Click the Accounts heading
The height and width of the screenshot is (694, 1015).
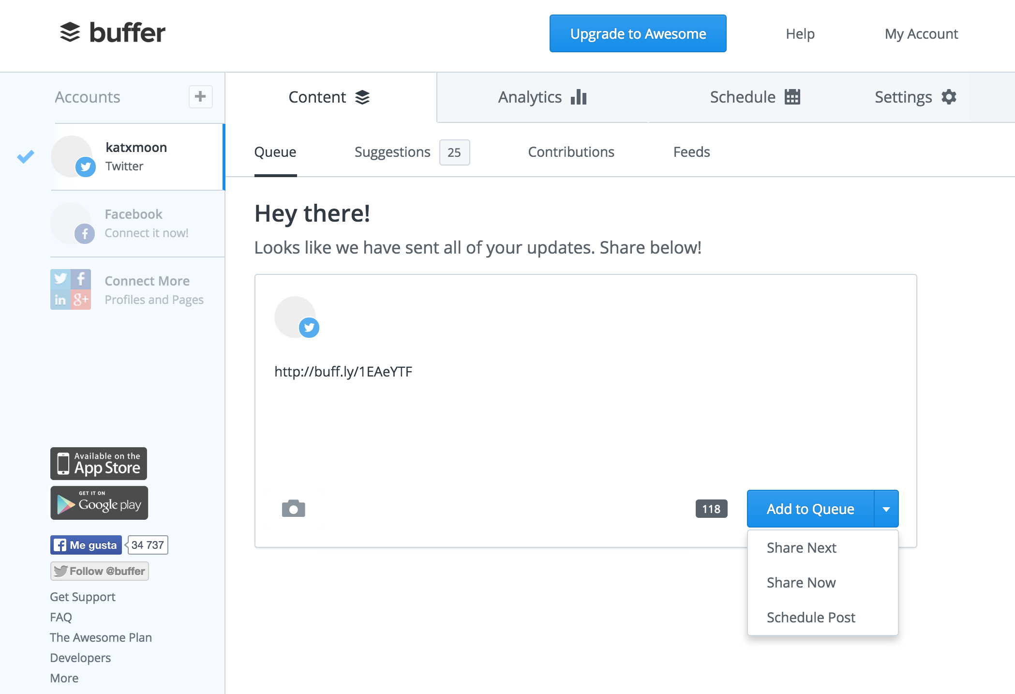pyautogui.click(x=88, y=97)
